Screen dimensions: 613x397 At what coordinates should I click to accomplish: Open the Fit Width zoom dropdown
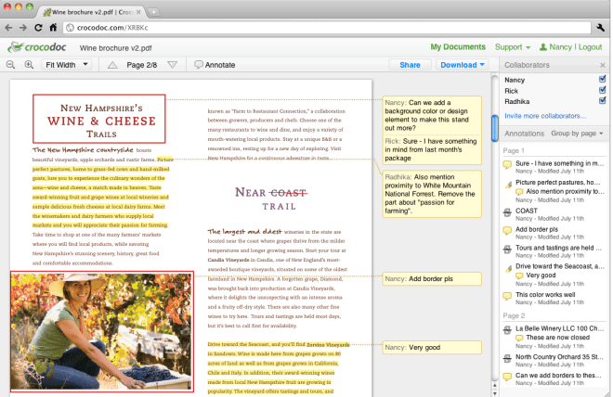click(67, 65)
